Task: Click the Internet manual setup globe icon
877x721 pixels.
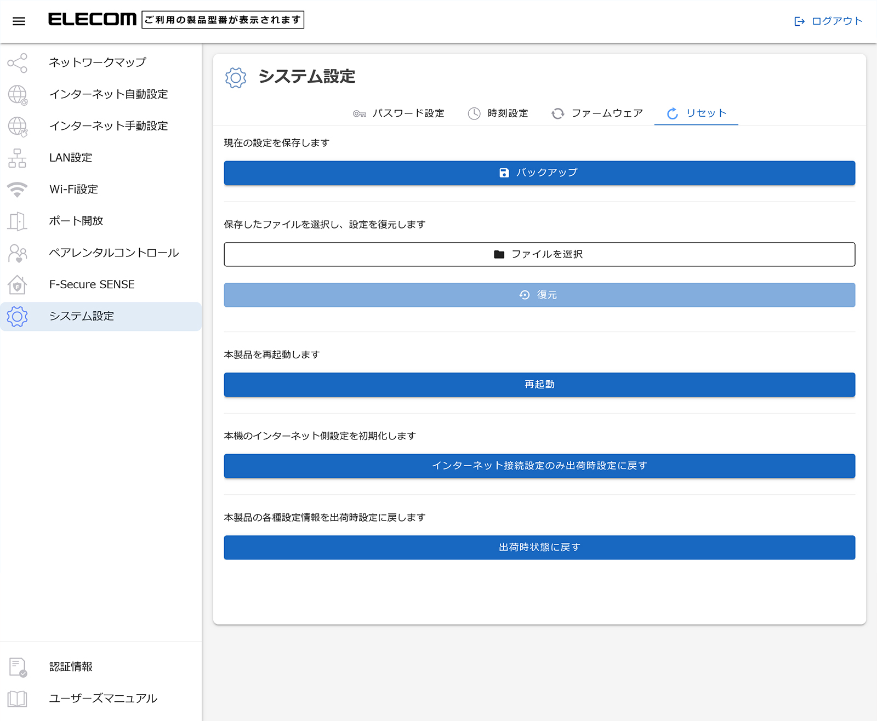Action: click(18, 127)
